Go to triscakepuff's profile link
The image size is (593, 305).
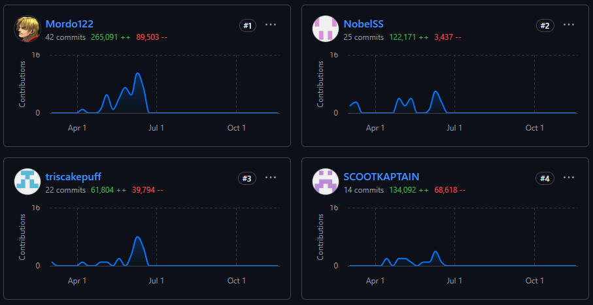pos(73,177)
